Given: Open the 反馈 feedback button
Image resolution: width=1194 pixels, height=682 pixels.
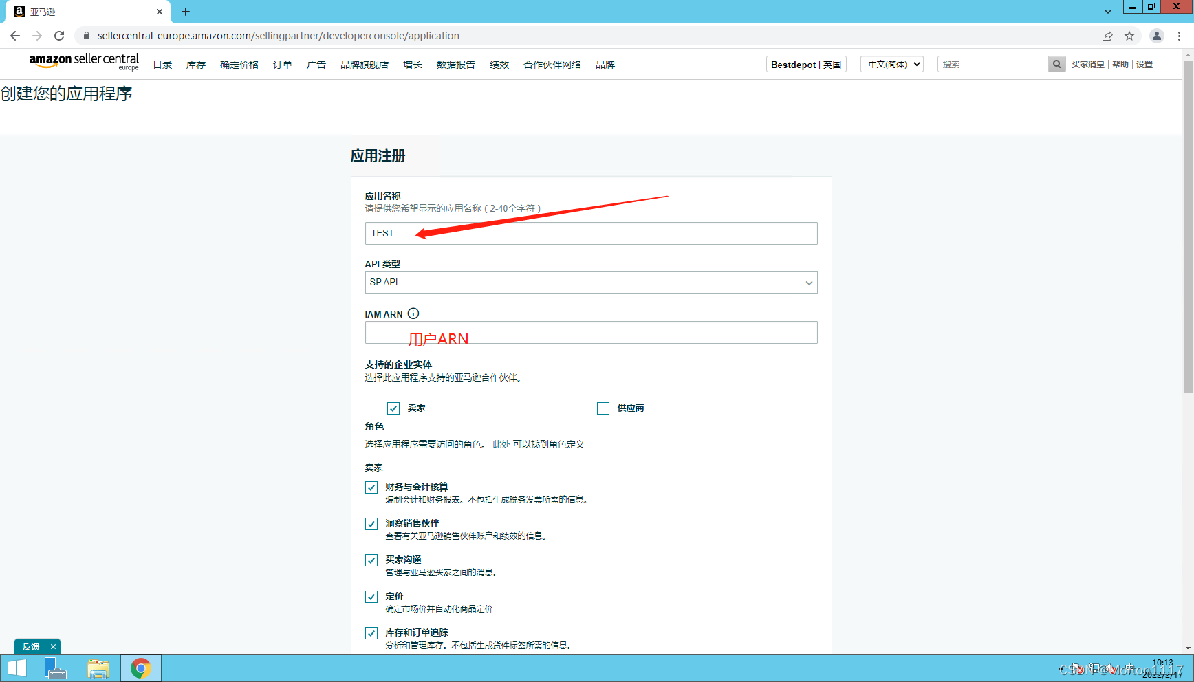Looking at the screenshot, I should 31,647.
